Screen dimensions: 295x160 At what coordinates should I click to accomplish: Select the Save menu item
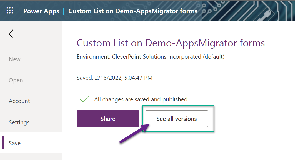[14, 143]
